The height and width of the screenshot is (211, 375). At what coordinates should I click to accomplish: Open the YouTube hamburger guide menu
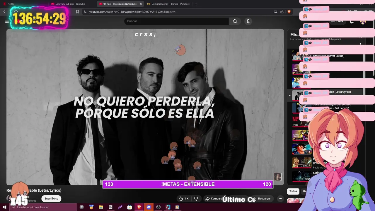coord(7,21)
